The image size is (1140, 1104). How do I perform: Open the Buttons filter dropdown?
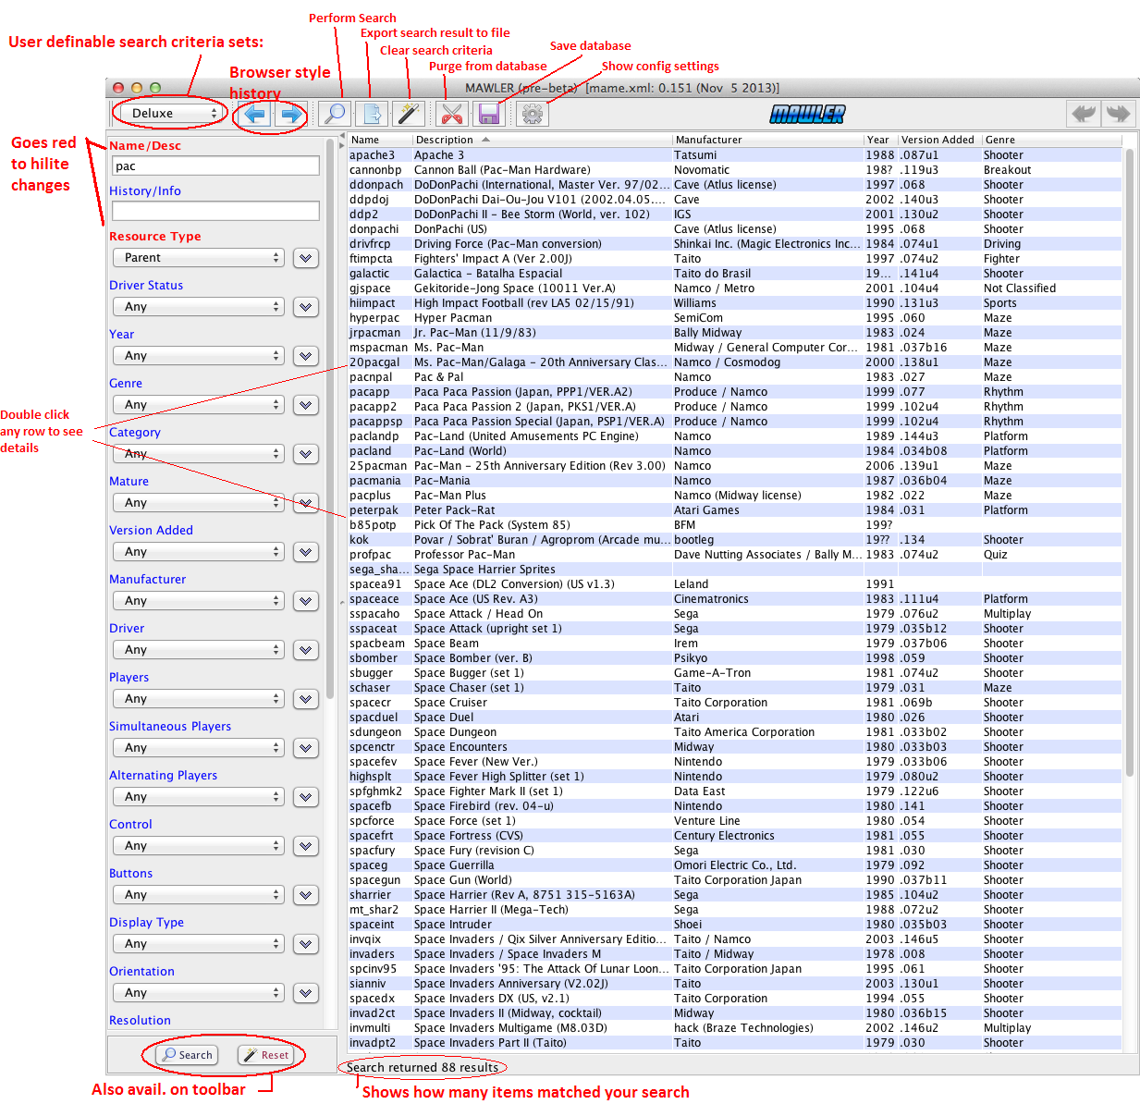198,895
